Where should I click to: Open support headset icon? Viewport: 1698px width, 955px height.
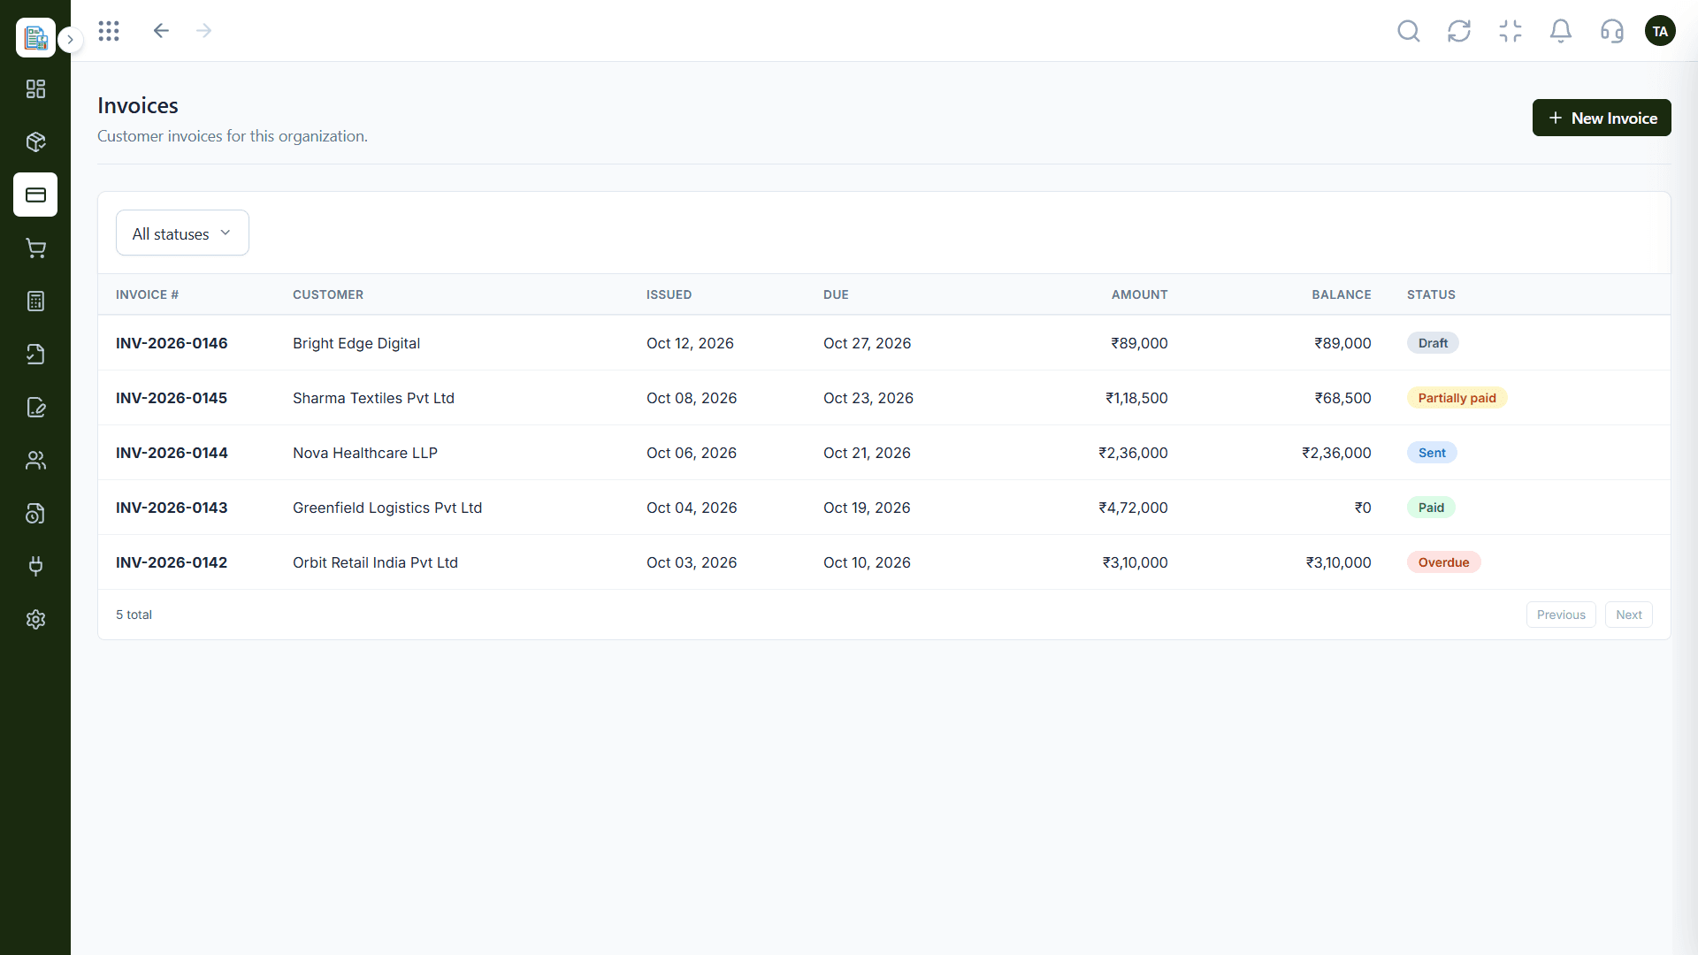point(1612,31)
